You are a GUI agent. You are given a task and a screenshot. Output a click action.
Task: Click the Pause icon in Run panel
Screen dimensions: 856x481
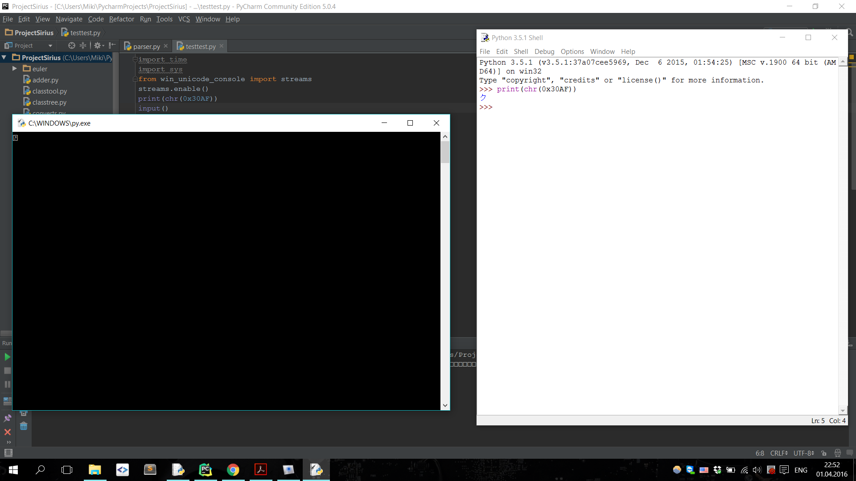pos(7,384)
